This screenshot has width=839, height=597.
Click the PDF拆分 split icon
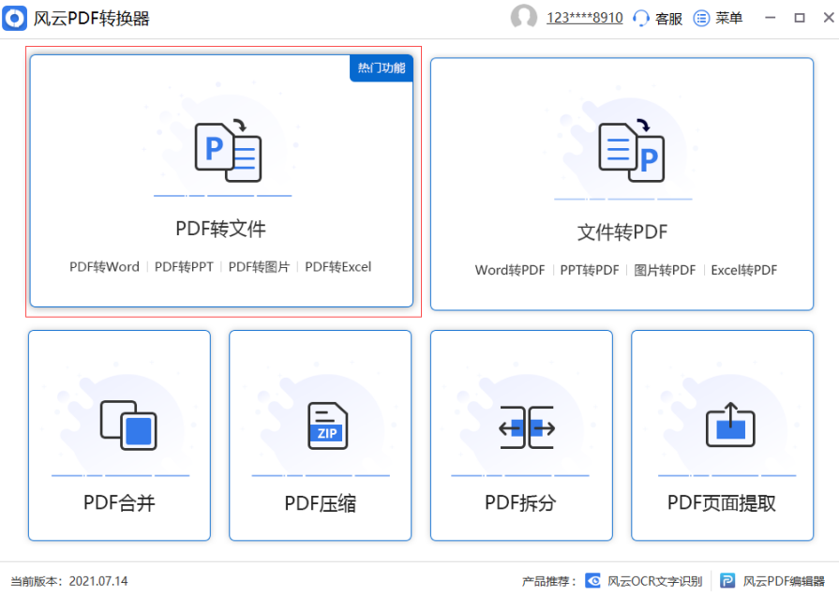click(527, 427)
